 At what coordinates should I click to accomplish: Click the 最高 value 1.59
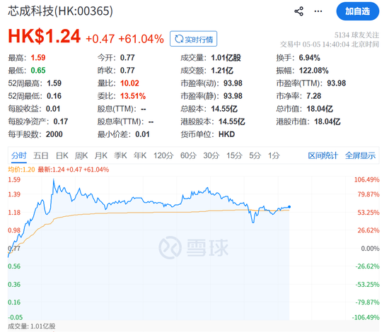[x=38, y=58]
